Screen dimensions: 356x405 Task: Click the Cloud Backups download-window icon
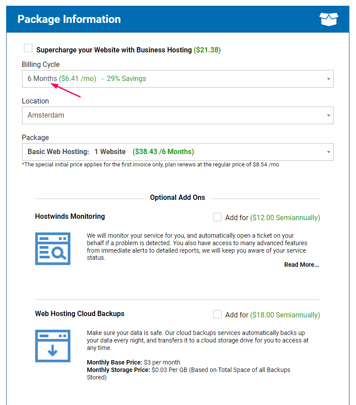tap(53, 346)
